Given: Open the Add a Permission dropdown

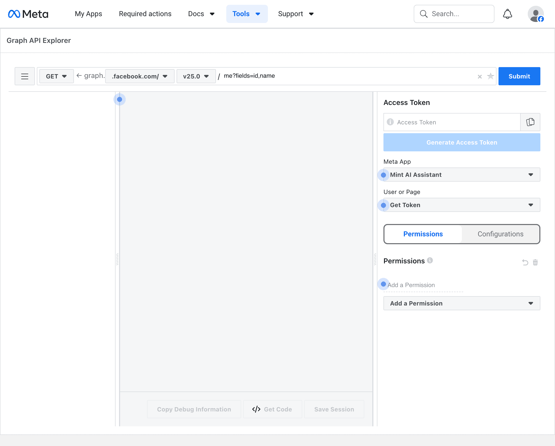Looking at the screenshot, I should pyautogui.click(x=462, y=303).
